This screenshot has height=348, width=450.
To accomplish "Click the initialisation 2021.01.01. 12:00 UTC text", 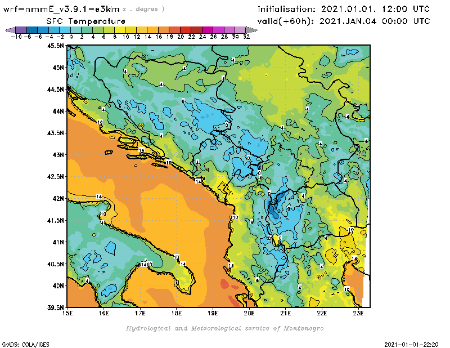I will tap(344, 9).
